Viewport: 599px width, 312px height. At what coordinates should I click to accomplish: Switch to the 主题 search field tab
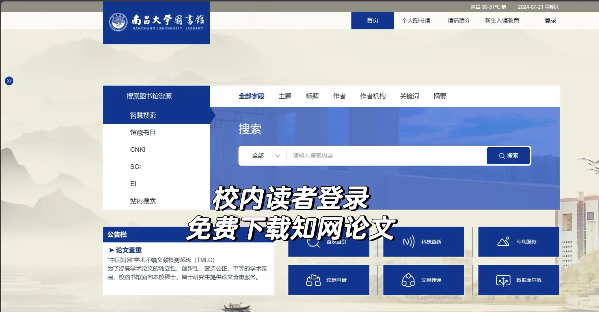click(x=285, y=96)
